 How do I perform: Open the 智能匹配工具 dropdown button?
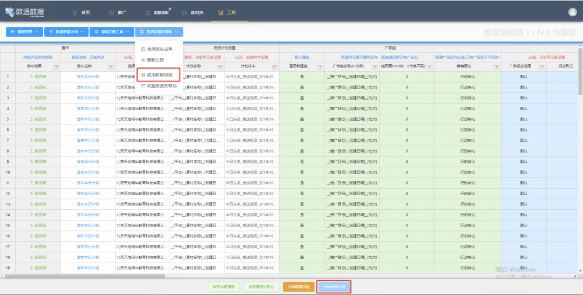point(112,32)
